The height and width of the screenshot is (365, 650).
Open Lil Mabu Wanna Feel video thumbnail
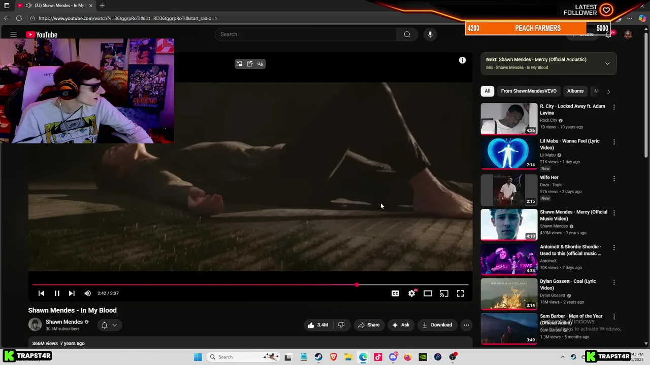coord(509,154)
